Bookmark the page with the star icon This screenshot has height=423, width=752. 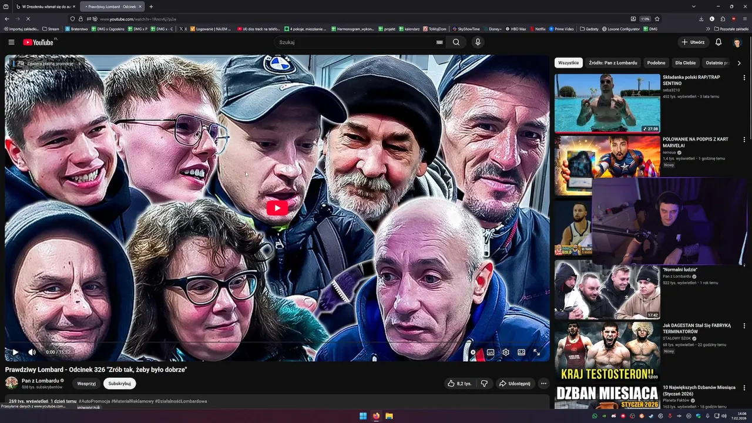pos(657,19)
